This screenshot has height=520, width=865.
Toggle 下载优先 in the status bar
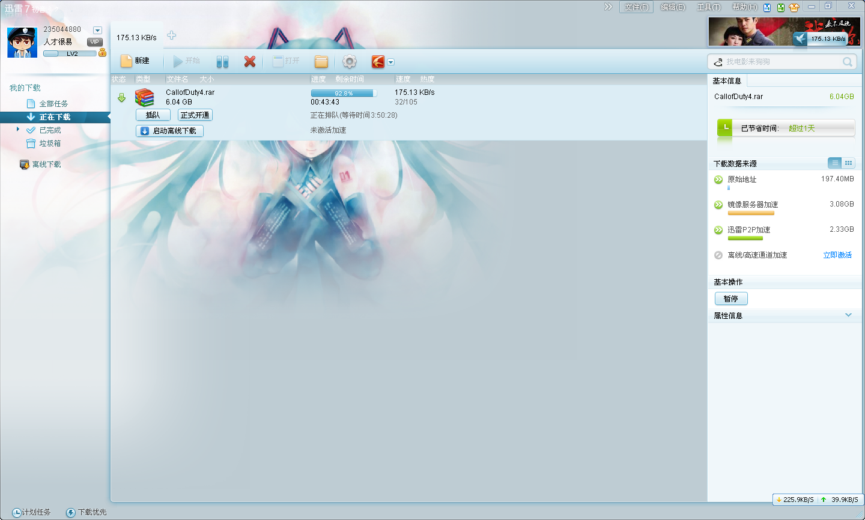click(x=86, y=512)
